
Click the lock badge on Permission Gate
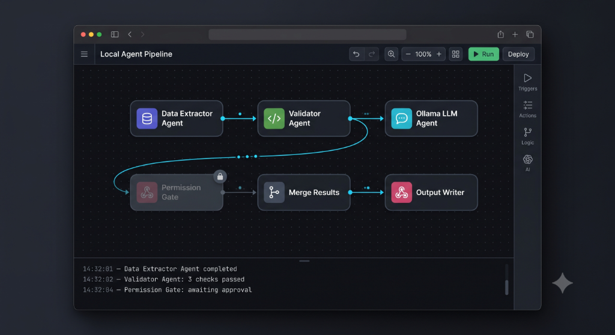(220, 177)
